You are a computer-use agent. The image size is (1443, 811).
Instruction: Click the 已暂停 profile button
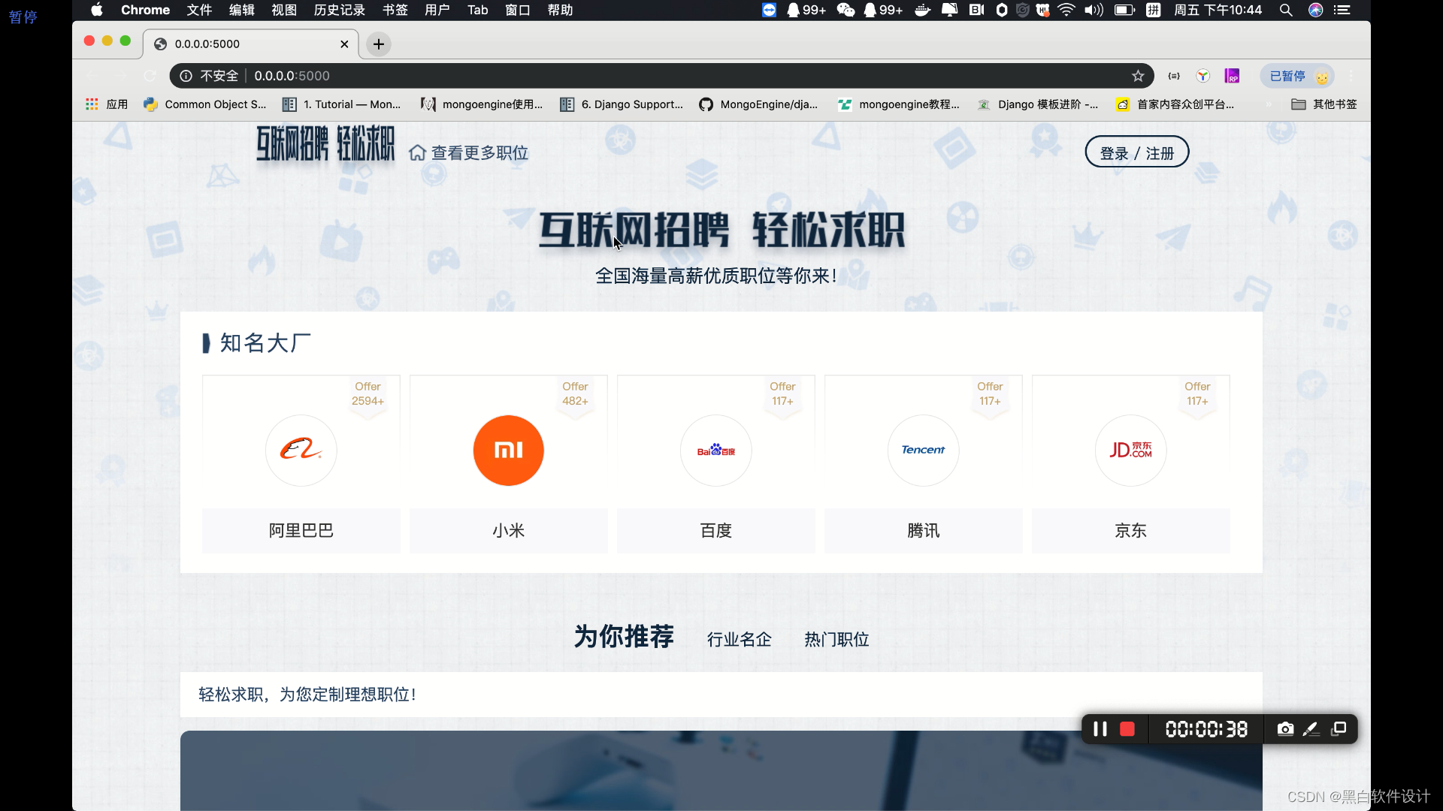pyautogui.click(x=1297, y=76)
